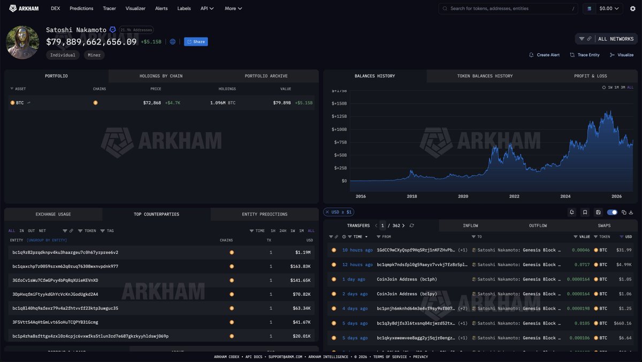
Task: Select 3M range on balances chart
Action: pos(623,87)
